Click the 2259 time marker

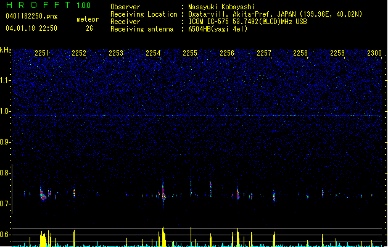pyautogui.click(x=337, y=53)
